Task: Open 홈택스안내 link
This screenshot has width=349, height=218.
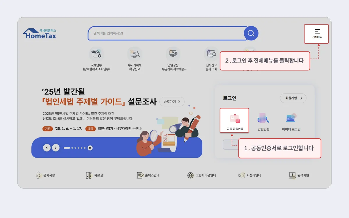Action: coord(148,175)
